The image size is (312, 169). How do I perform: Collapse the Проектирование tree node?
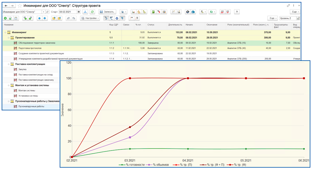tap(9, 38)
